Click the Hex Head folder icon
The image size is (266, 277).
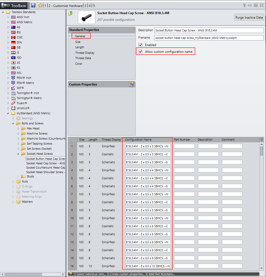tap(23, 128)
